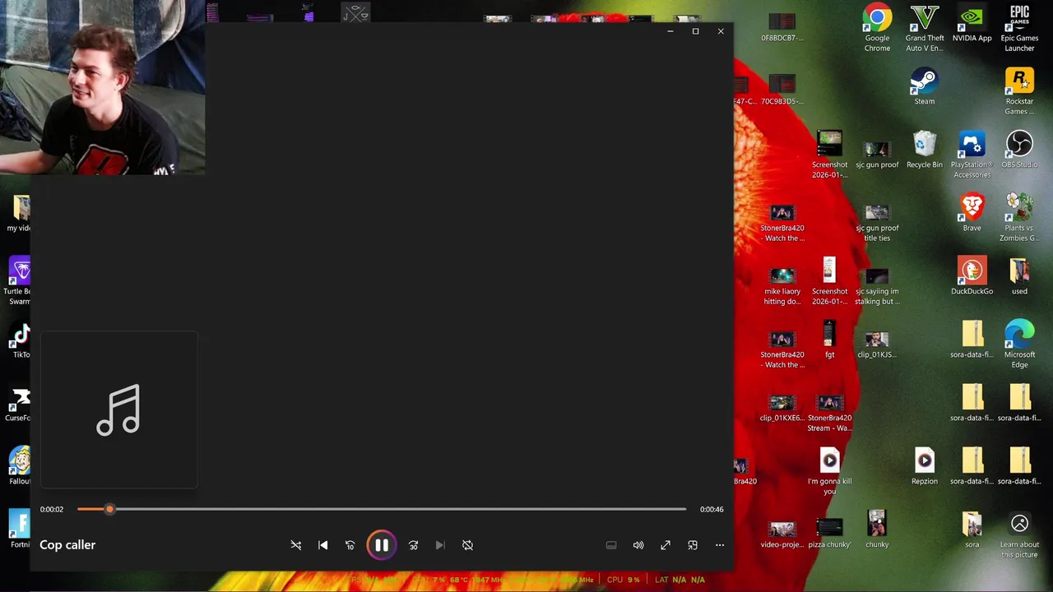
Task: Select Repzion media file icon
Action: (x=925, y=467)
